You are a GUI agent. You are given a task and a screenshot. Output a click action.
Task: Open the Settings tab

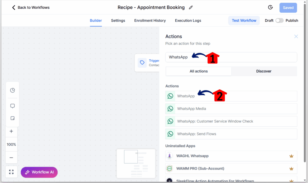[x=118, y=21]
